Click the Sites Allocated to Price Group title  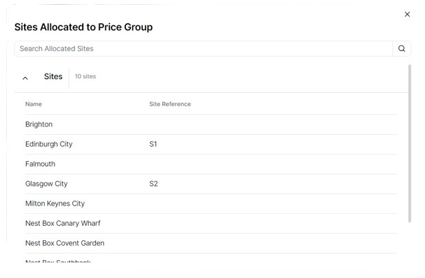(83, 28)
